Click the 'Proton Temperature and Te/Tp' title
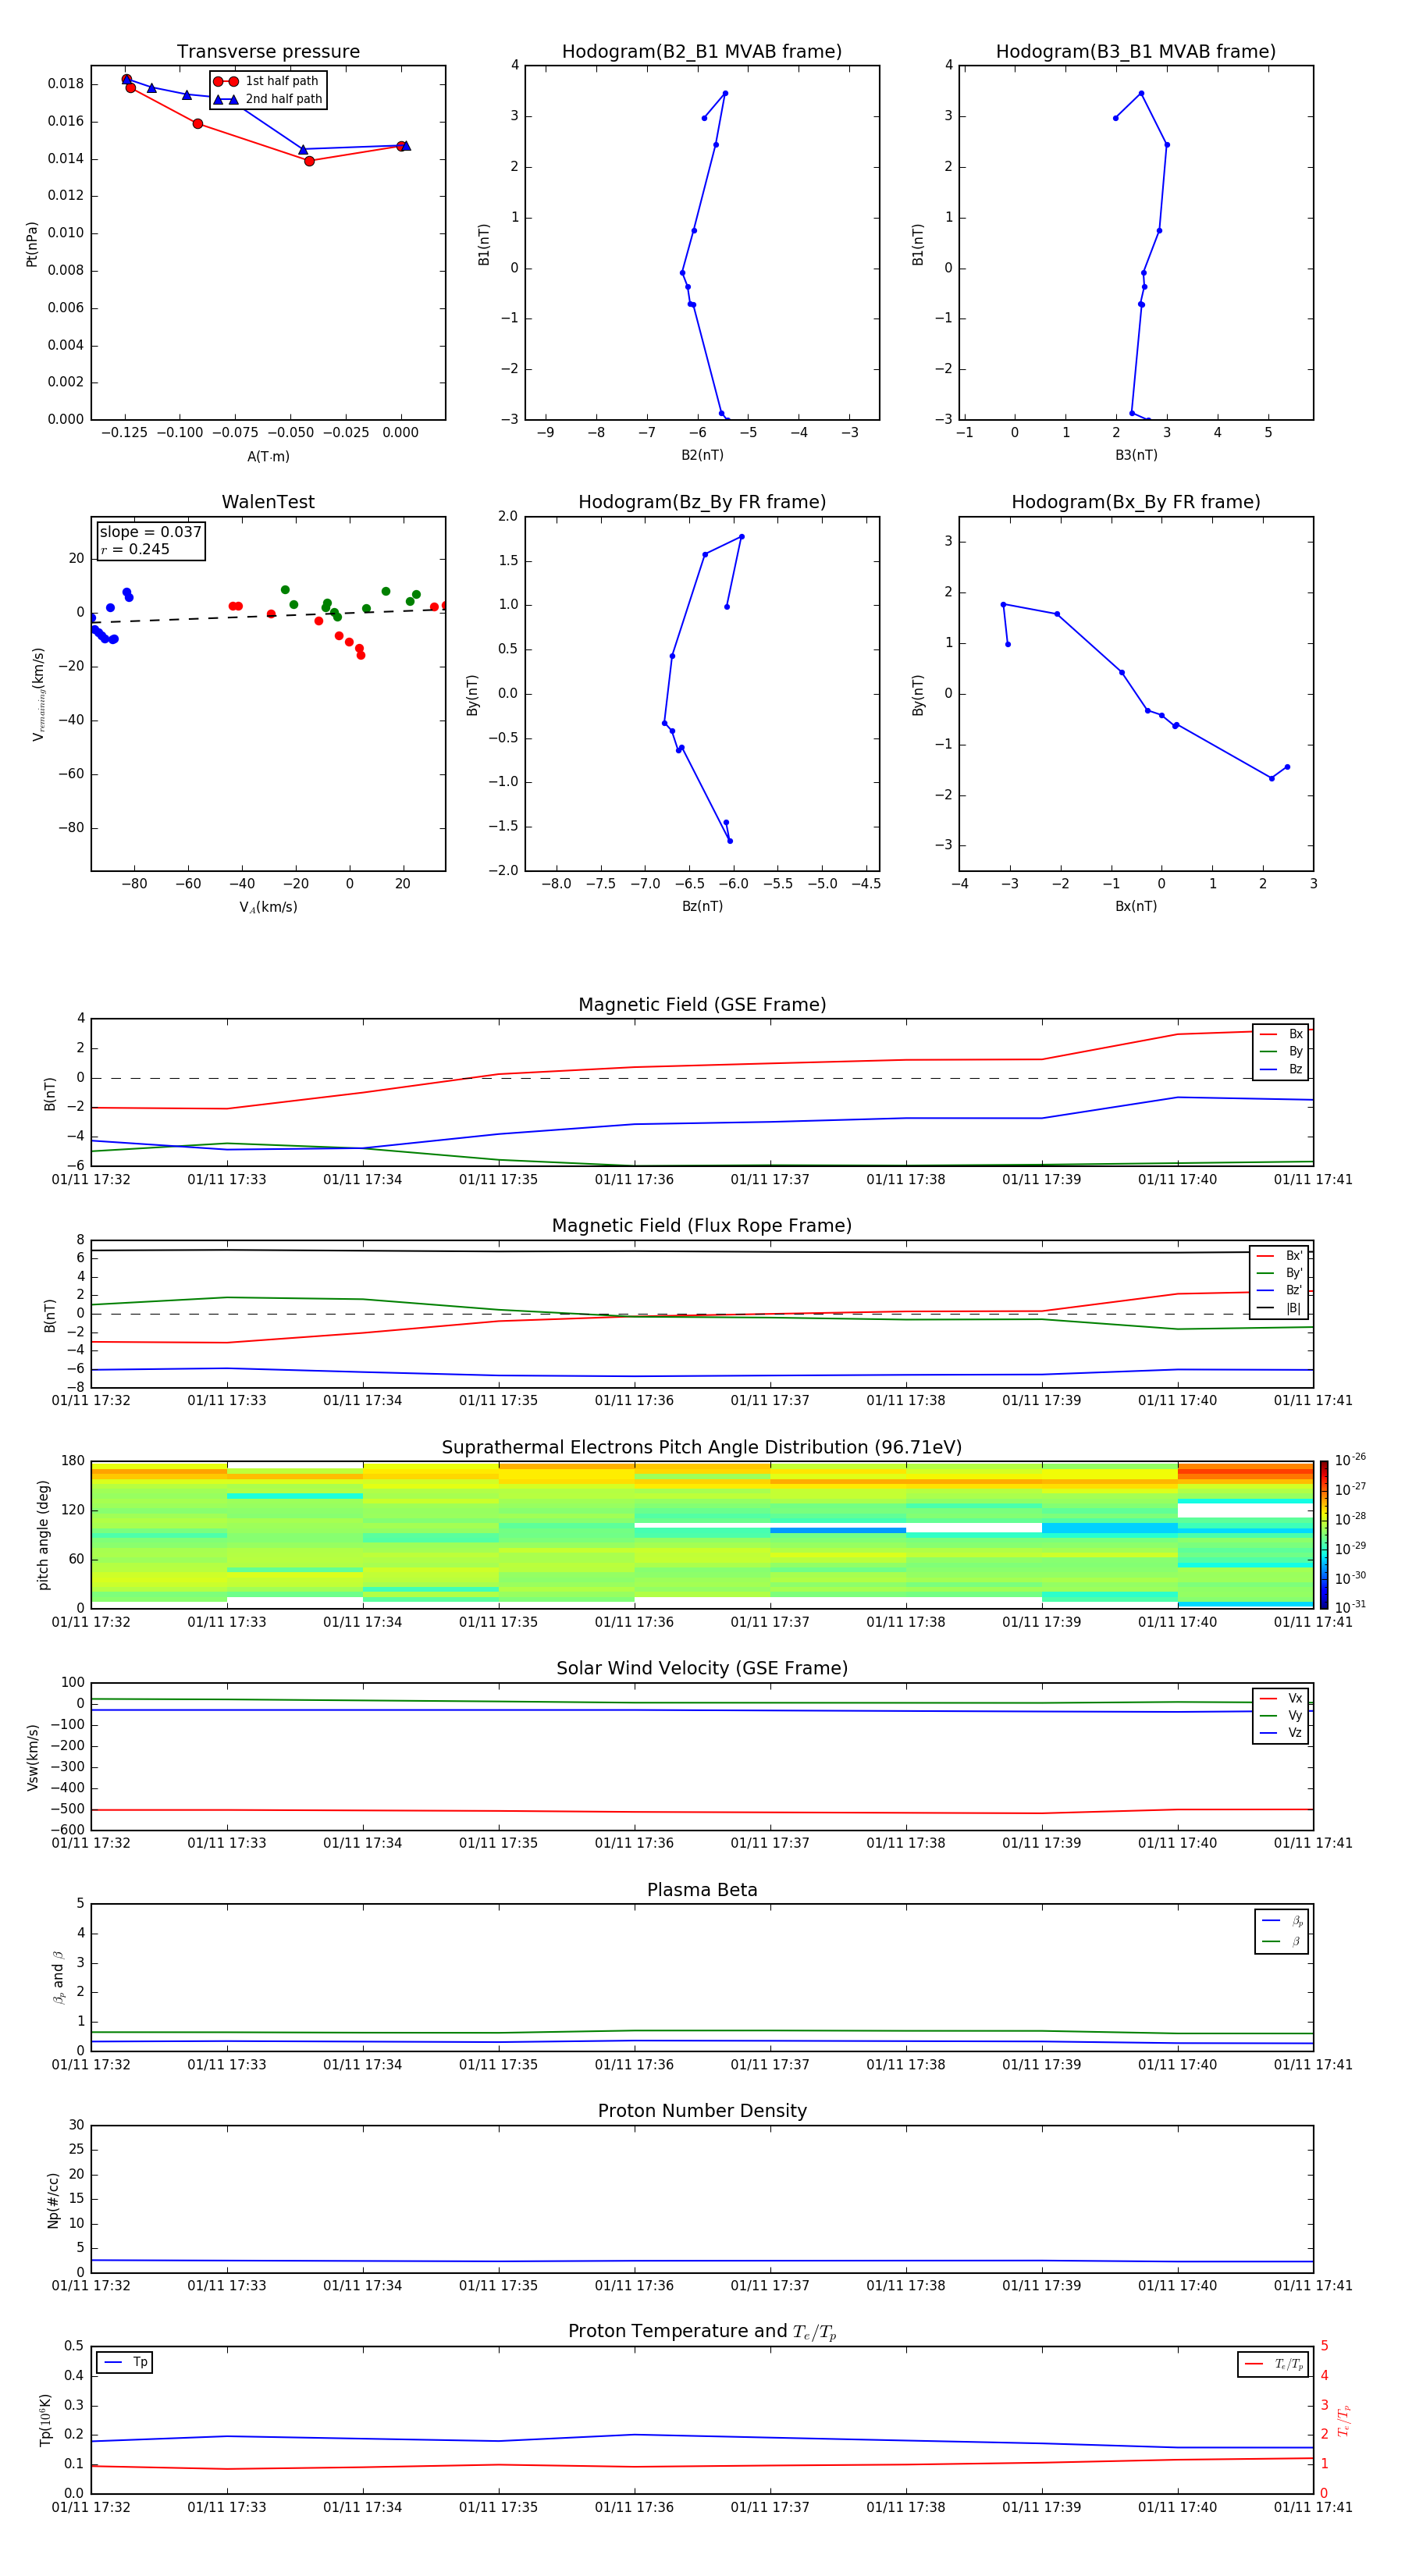 coord(702,2332)
